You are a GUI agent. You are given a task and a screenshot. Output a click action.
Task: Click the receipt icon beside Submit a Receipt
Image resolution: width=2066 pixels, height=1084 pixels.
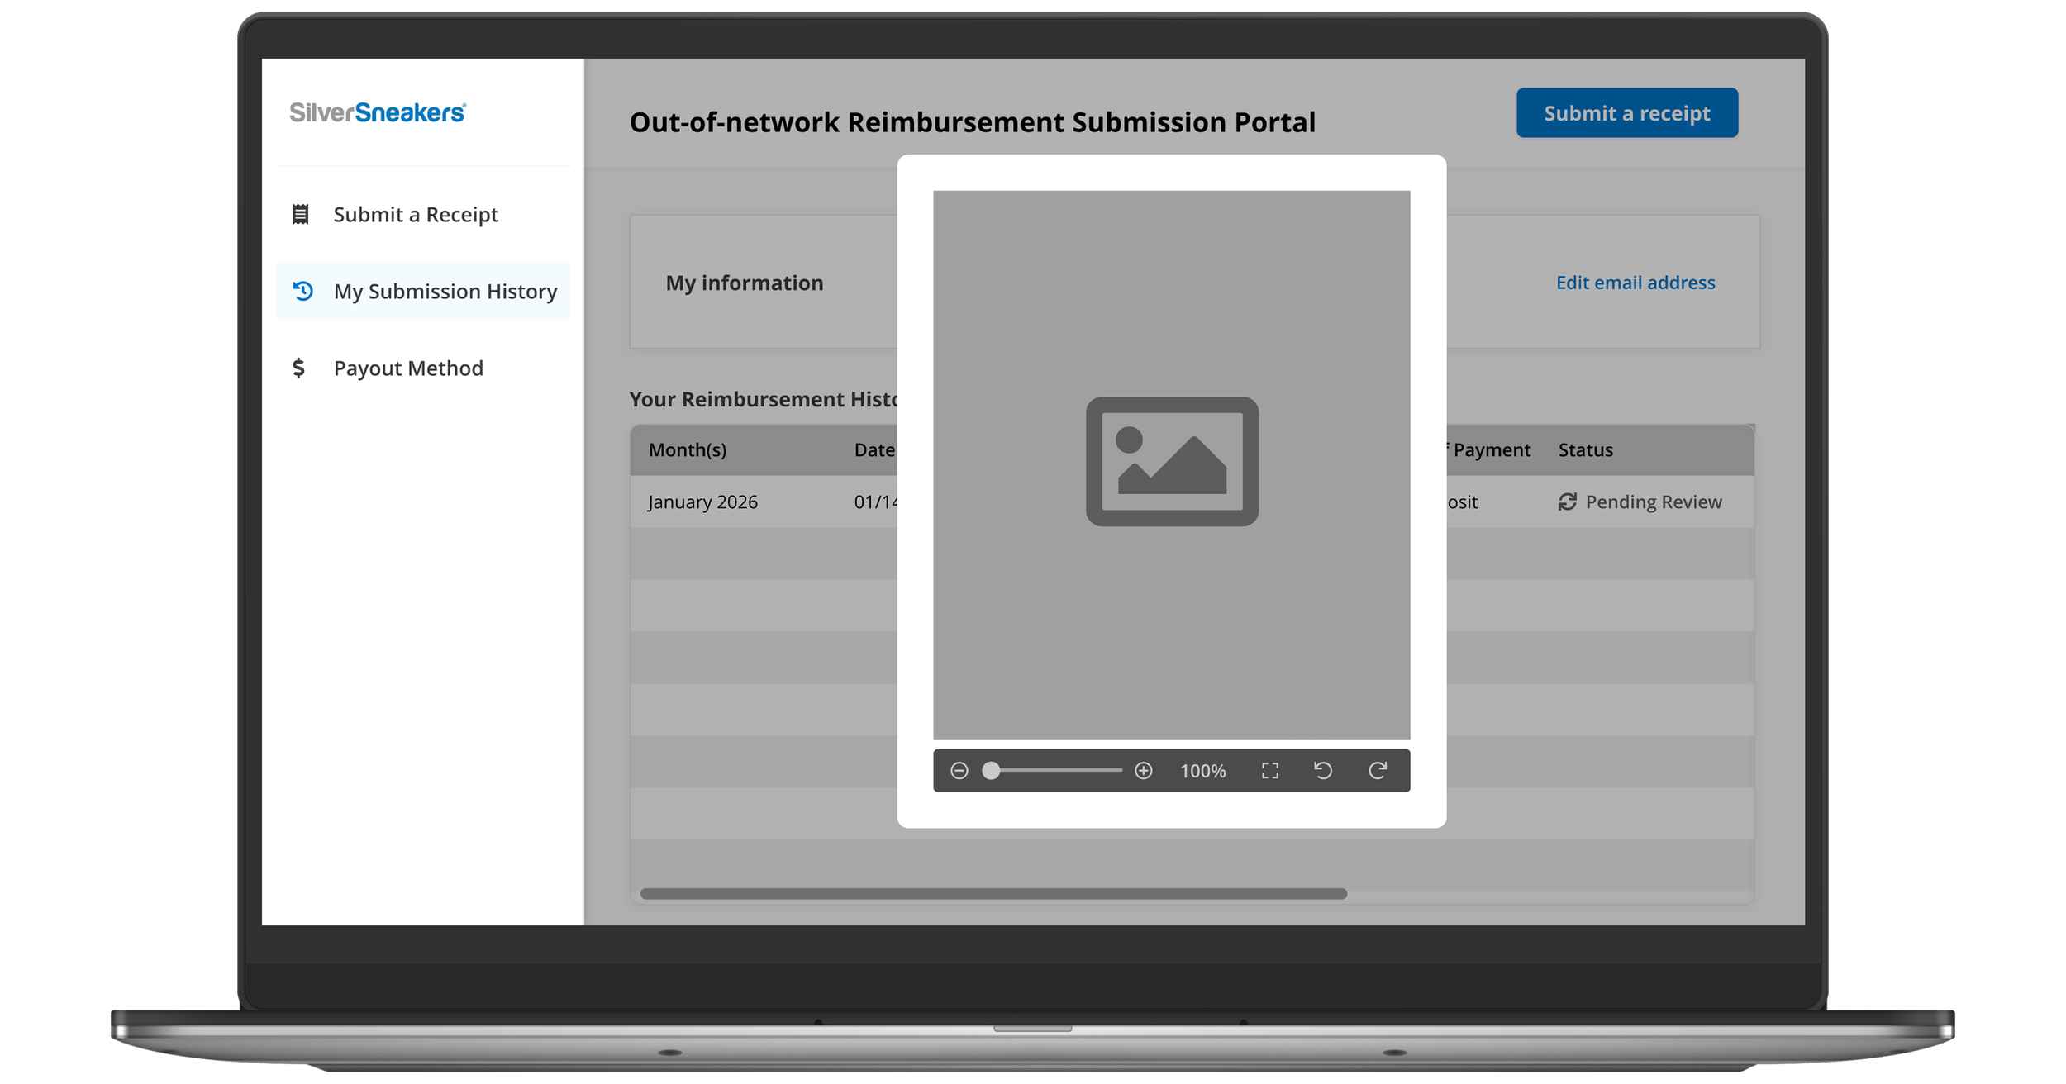(x=301, y=215)
